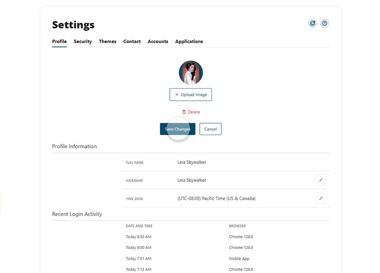The image size is (380, 273).
Task: Click Chrome 128.0 for the 7:13 AM login
Action: 241,269
